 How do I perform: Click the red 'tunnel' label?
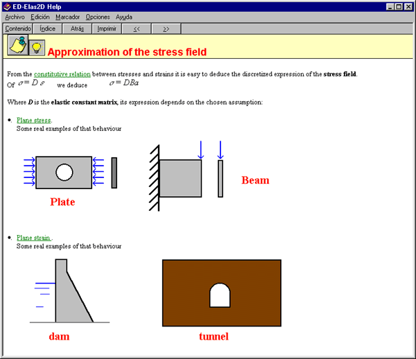pyautogui.click(x=214, y=336)
